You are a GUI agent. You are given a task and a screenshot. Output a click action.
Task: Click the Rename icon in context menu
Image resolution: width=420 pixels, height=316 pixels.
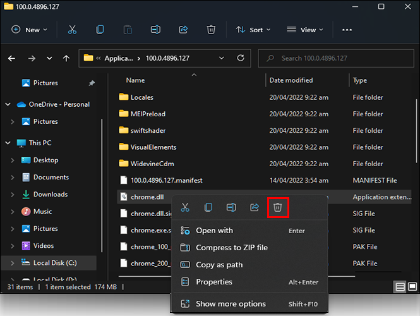point(231,207)
